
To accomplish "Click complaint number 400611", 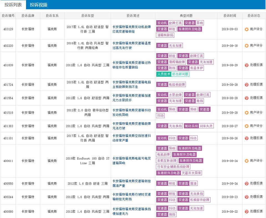I will (8, 161).
